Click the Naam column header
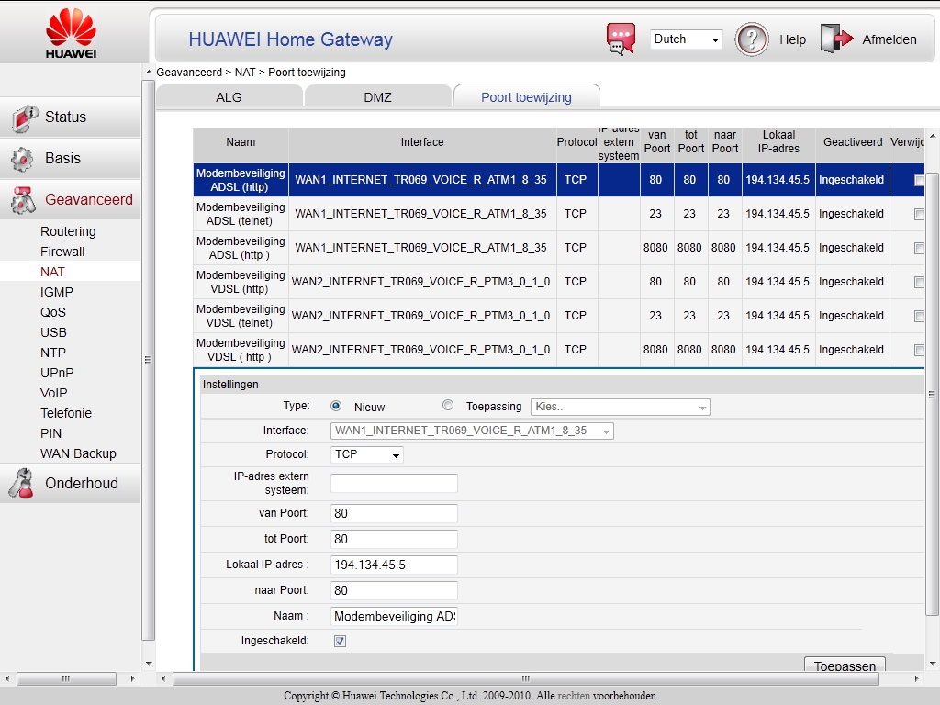The image size is (940, 705). (241, 142)
